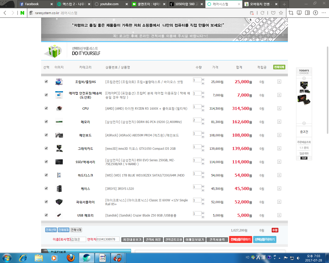
Task: Launch Internet Explorer from taskbar
Action: [23, 258]
